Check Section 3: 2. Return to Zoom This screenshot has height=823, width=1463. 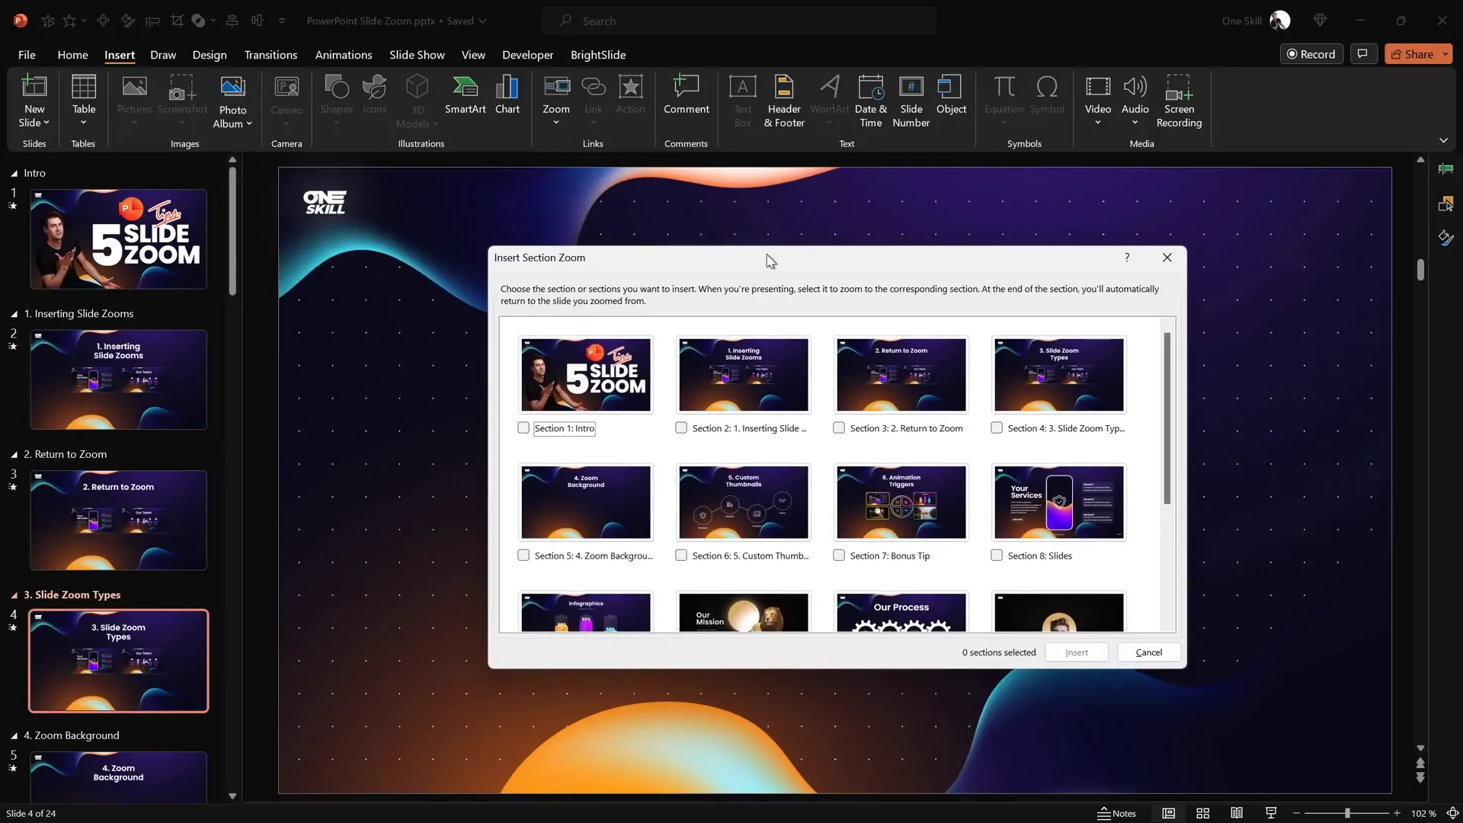(x=839, y=428)
